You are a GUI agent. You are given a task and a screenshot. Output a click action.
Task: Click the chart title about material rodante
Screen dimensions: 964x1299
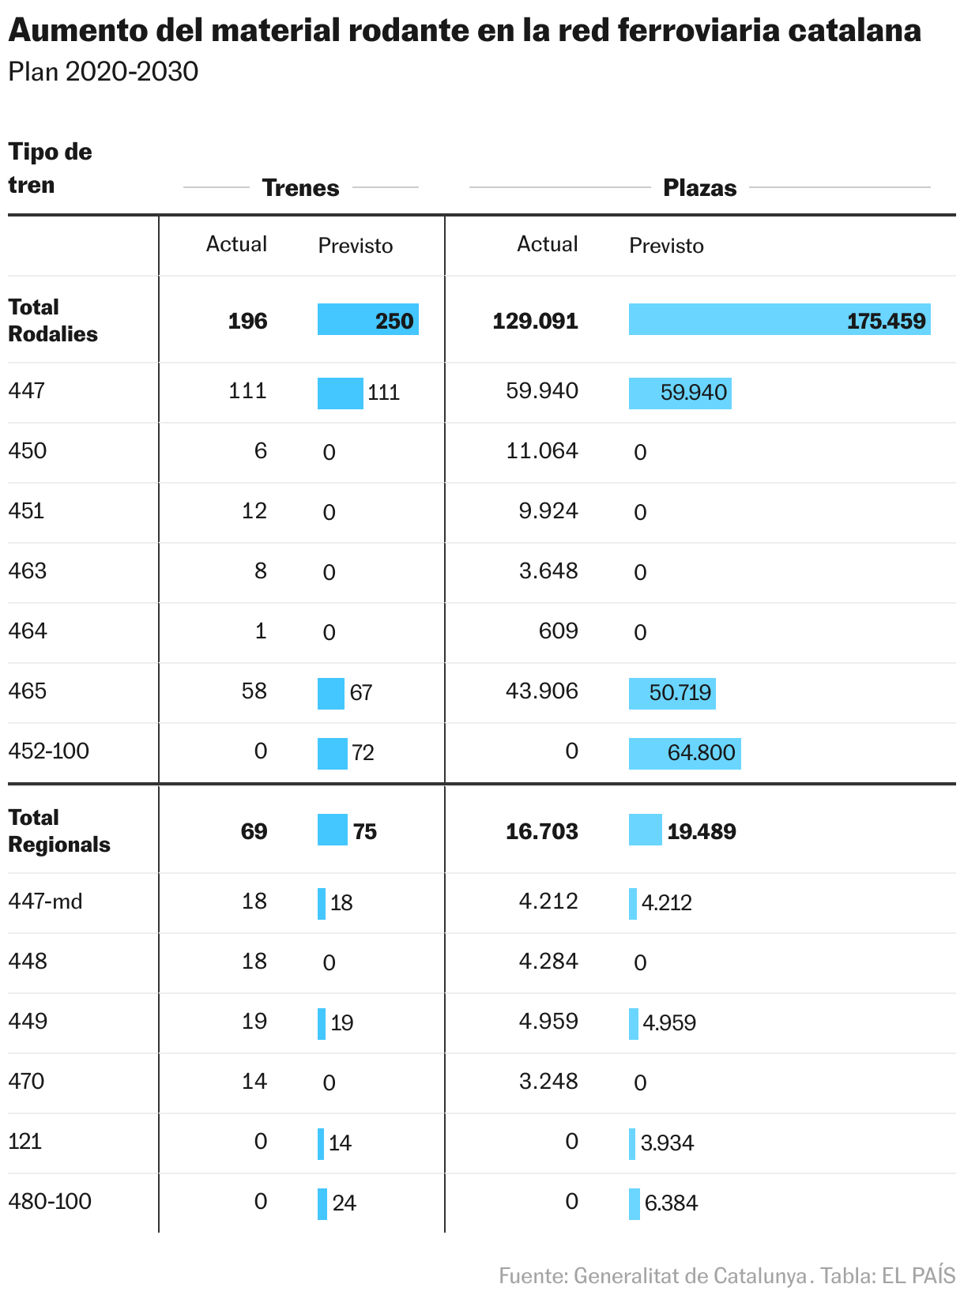[465, 31]
